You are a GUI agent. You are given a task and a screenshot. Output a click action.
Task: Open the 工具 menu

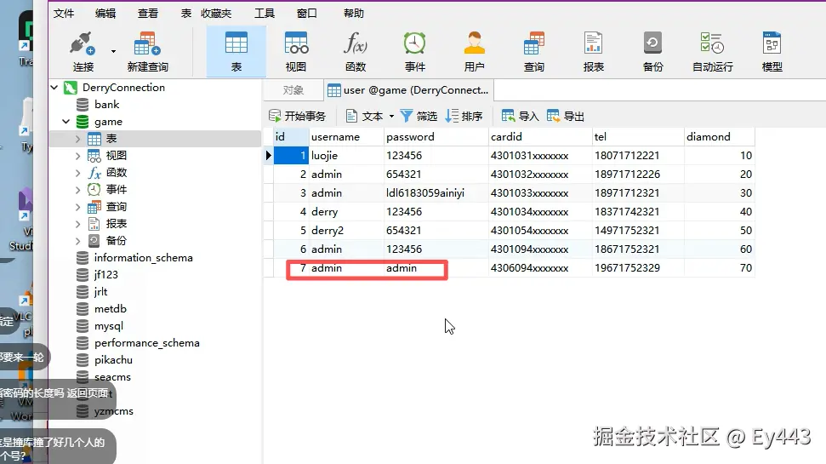[265, 13]
